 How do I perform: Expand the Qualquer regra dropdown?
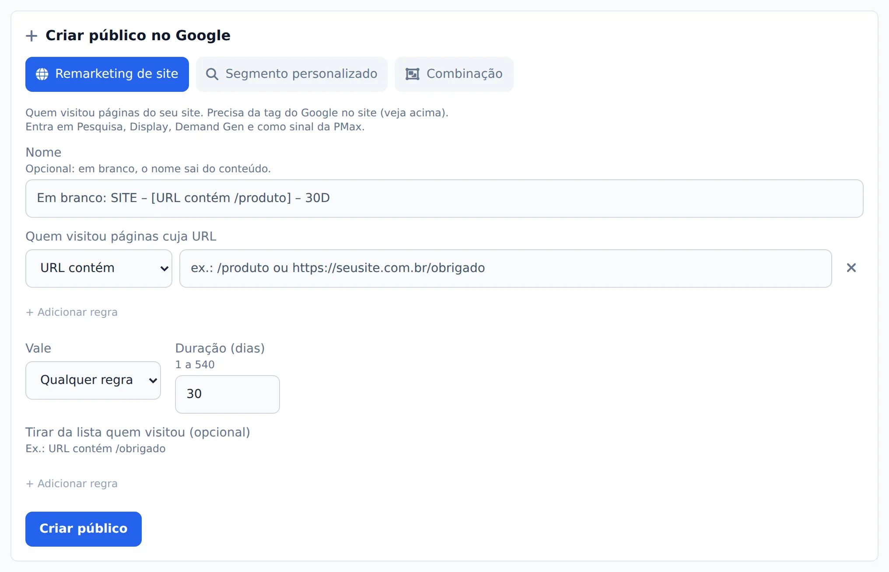[x=93, y=380]
